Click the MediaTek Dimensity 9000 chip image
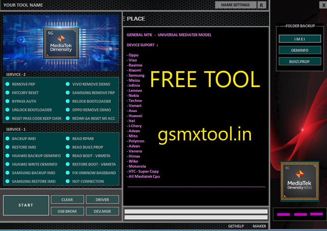The width and height of the screenshot is (327, 231). coord(300,181)
